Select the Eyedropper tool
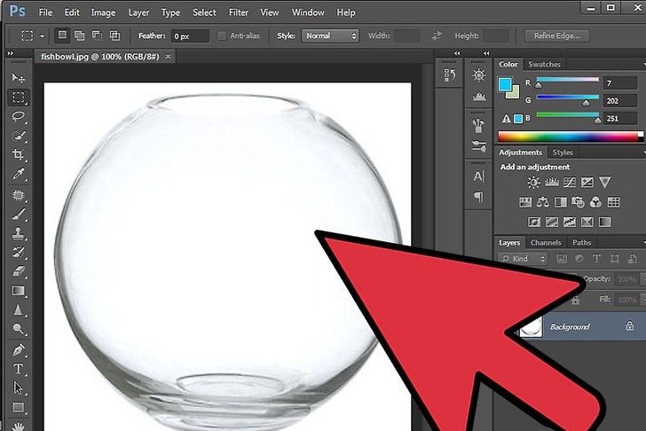 pos(18,175)
